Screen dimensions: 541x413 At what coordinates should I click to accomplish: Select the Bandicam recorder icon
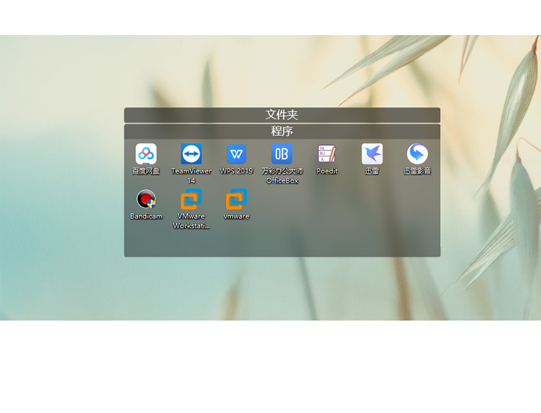click(x=146, y=199)
